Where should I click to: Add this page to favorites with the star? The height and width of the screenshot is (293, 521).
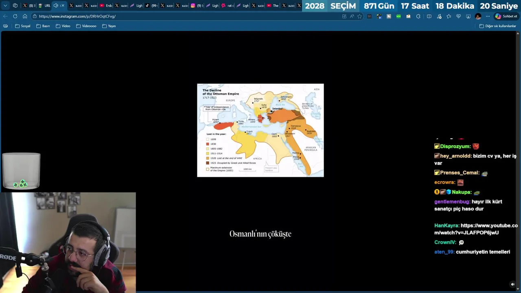click(359, 16)
